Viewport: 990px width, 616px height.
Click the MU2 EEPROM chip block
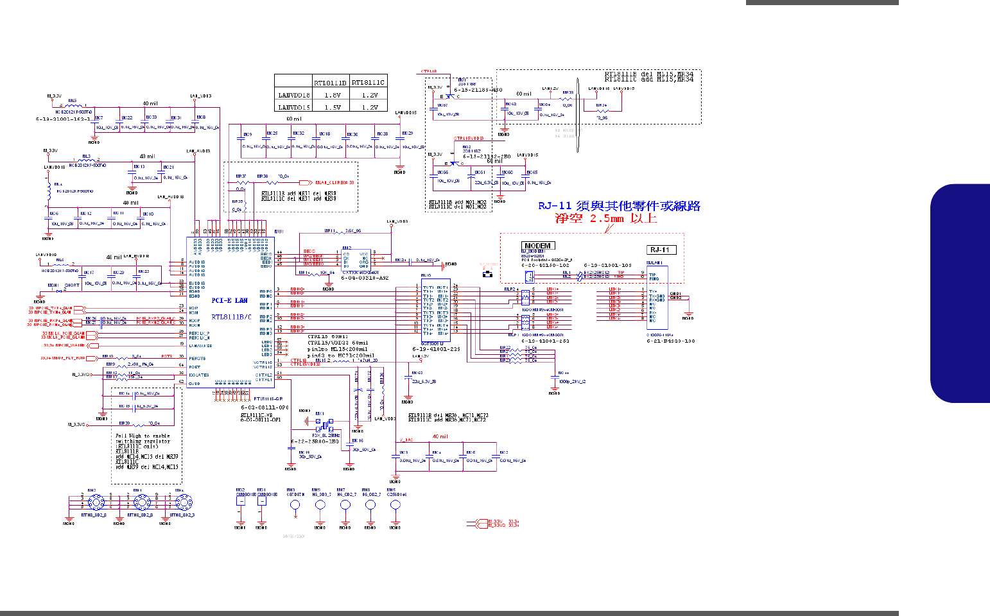click(x=356, y=259)
